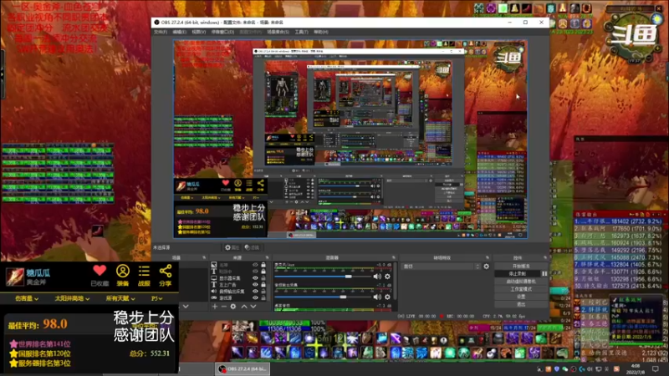The height and width of the screenshot is (376, 669).
Task: Toggle visibility of 音频输出采集 source
Action: (x=255, y=291)
